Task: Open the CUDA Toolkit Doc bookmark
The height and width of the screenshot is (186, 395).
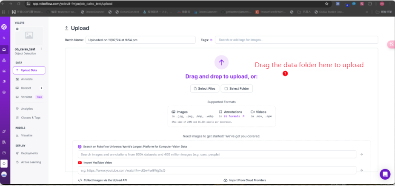Action: click(330, 12)
